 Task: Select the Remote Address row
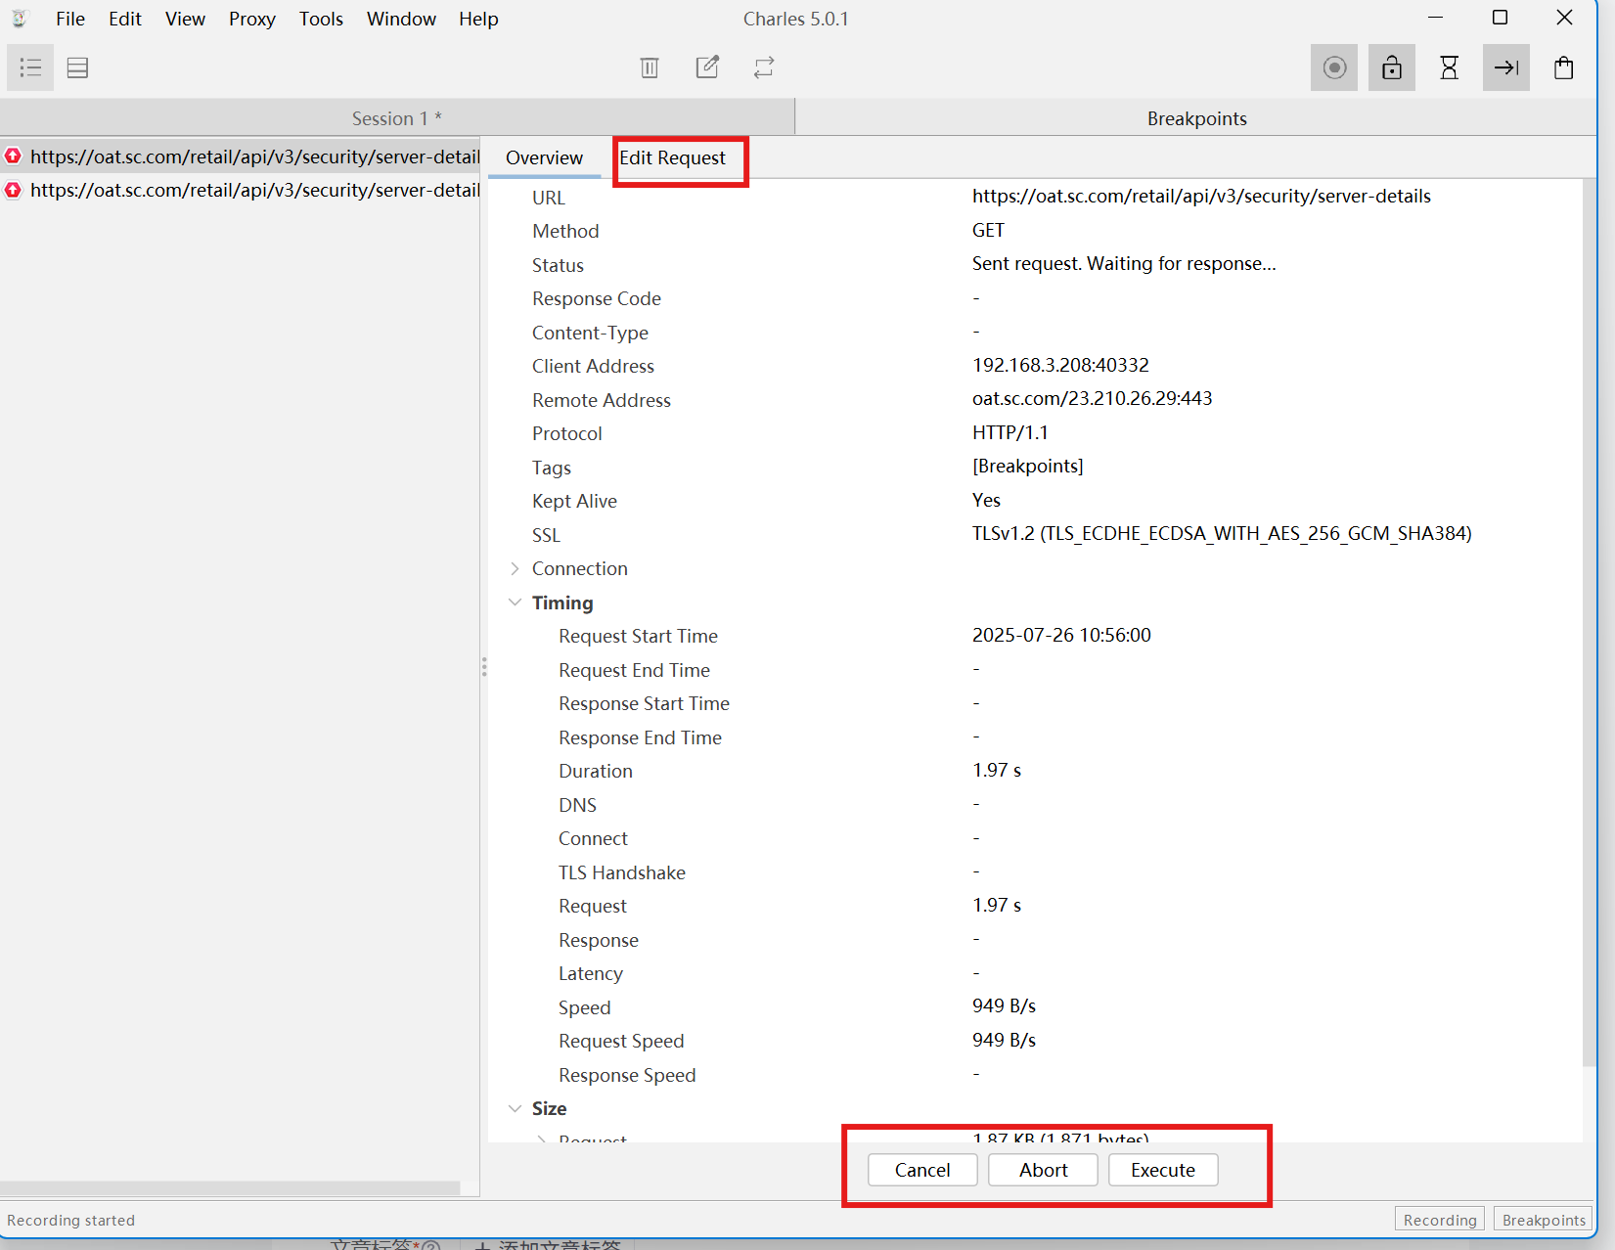[1035, 399]
